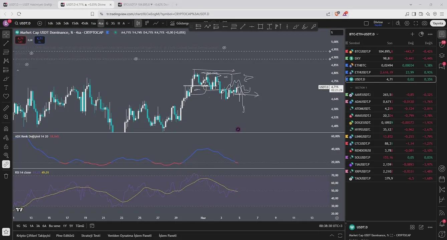Screen dimensions: 447x240
Task: Select the trend line drawing tool
Action: [x=6, y=43]
